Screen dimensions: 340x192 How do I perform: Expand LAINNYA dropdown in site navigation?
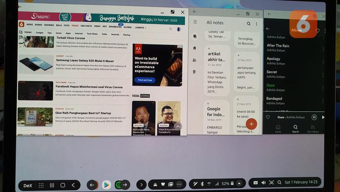click(x=140, y=28)
